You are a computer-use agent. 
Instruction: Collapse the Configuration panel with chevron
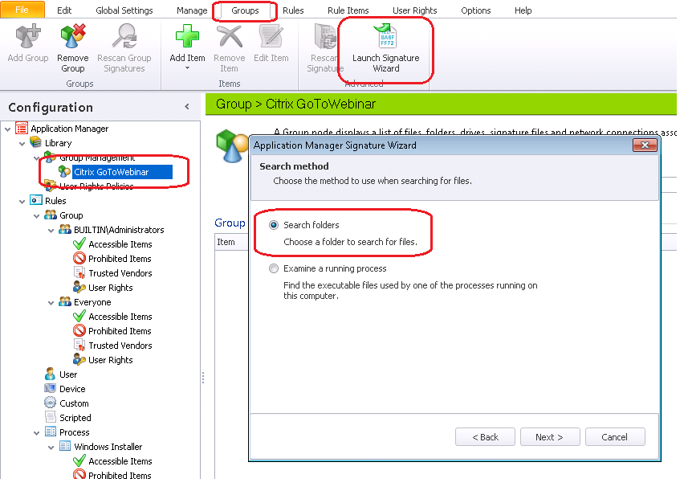(187, 107)
